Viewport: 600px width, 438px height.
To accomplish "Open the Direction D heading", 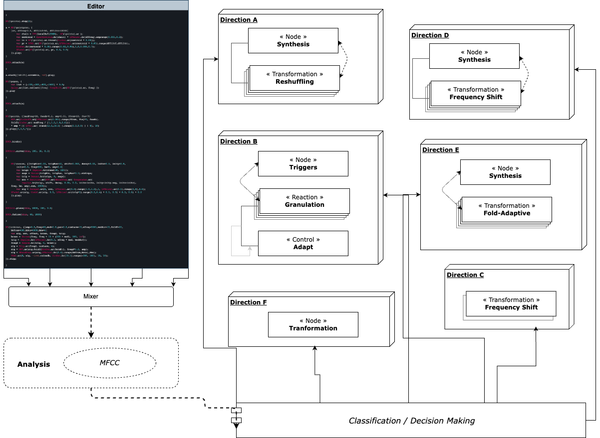I will point(430,35).
